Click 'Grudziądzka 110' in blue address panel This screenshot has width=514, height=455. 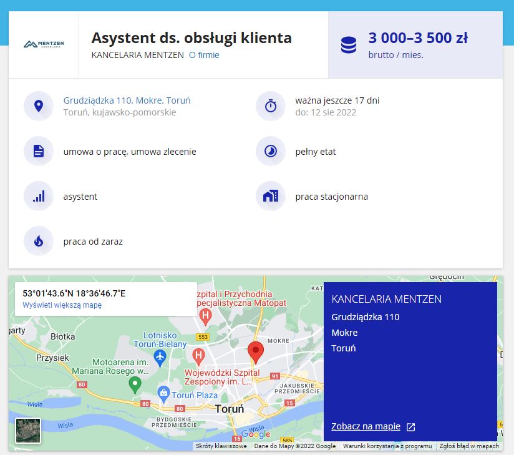(x=365, y=317)
